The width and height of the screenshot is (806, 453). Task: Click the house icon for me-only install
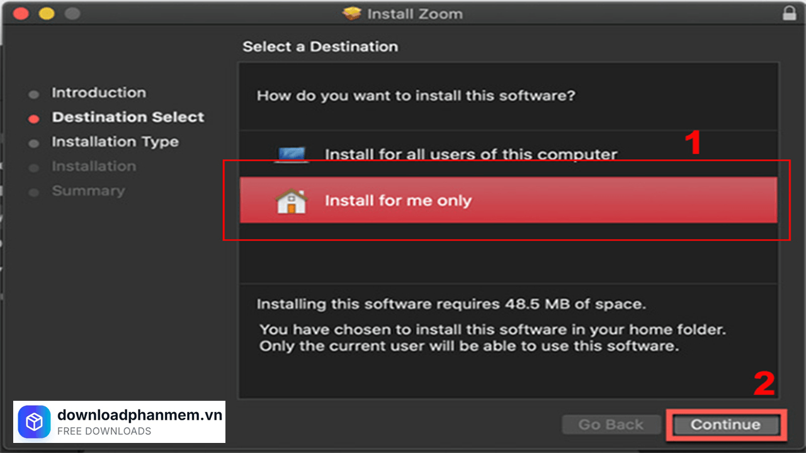coord(291,201)
